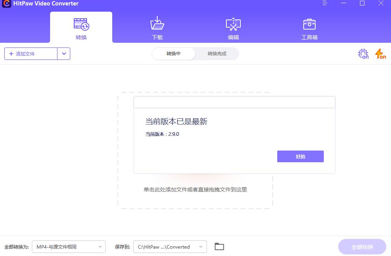Toggle hardware acceleration chip icon
The height and width of the screenshot is (256, 391).
[363, 54]
